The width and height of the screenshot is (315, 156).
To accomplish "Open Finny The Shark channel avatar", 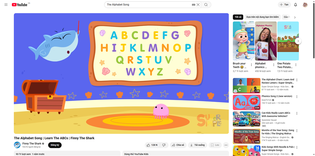I will pos(17,145).
